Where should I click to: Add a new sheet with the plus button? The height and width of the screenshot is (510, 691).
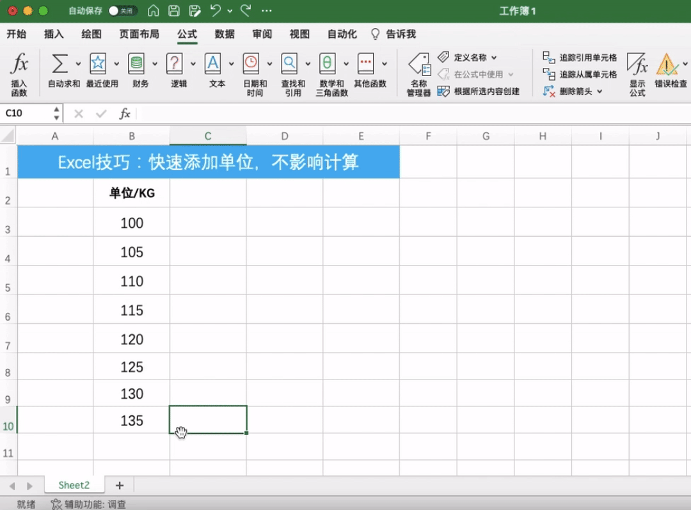tap(120, 485)
